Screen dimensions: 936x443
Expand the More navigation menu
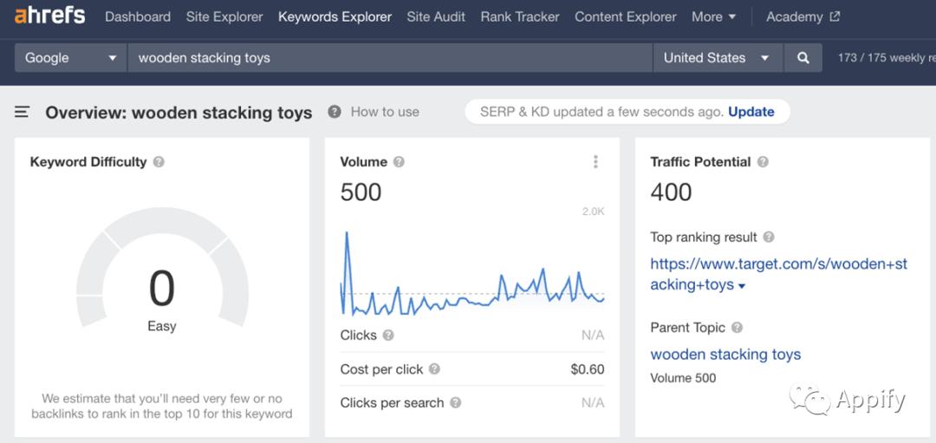click(x=713, y=16)
